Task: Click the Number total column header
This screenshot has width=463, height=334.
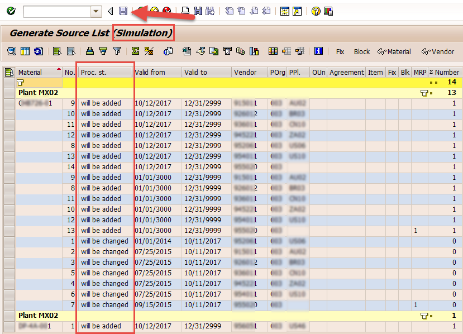Action: [x=444, y=73]
